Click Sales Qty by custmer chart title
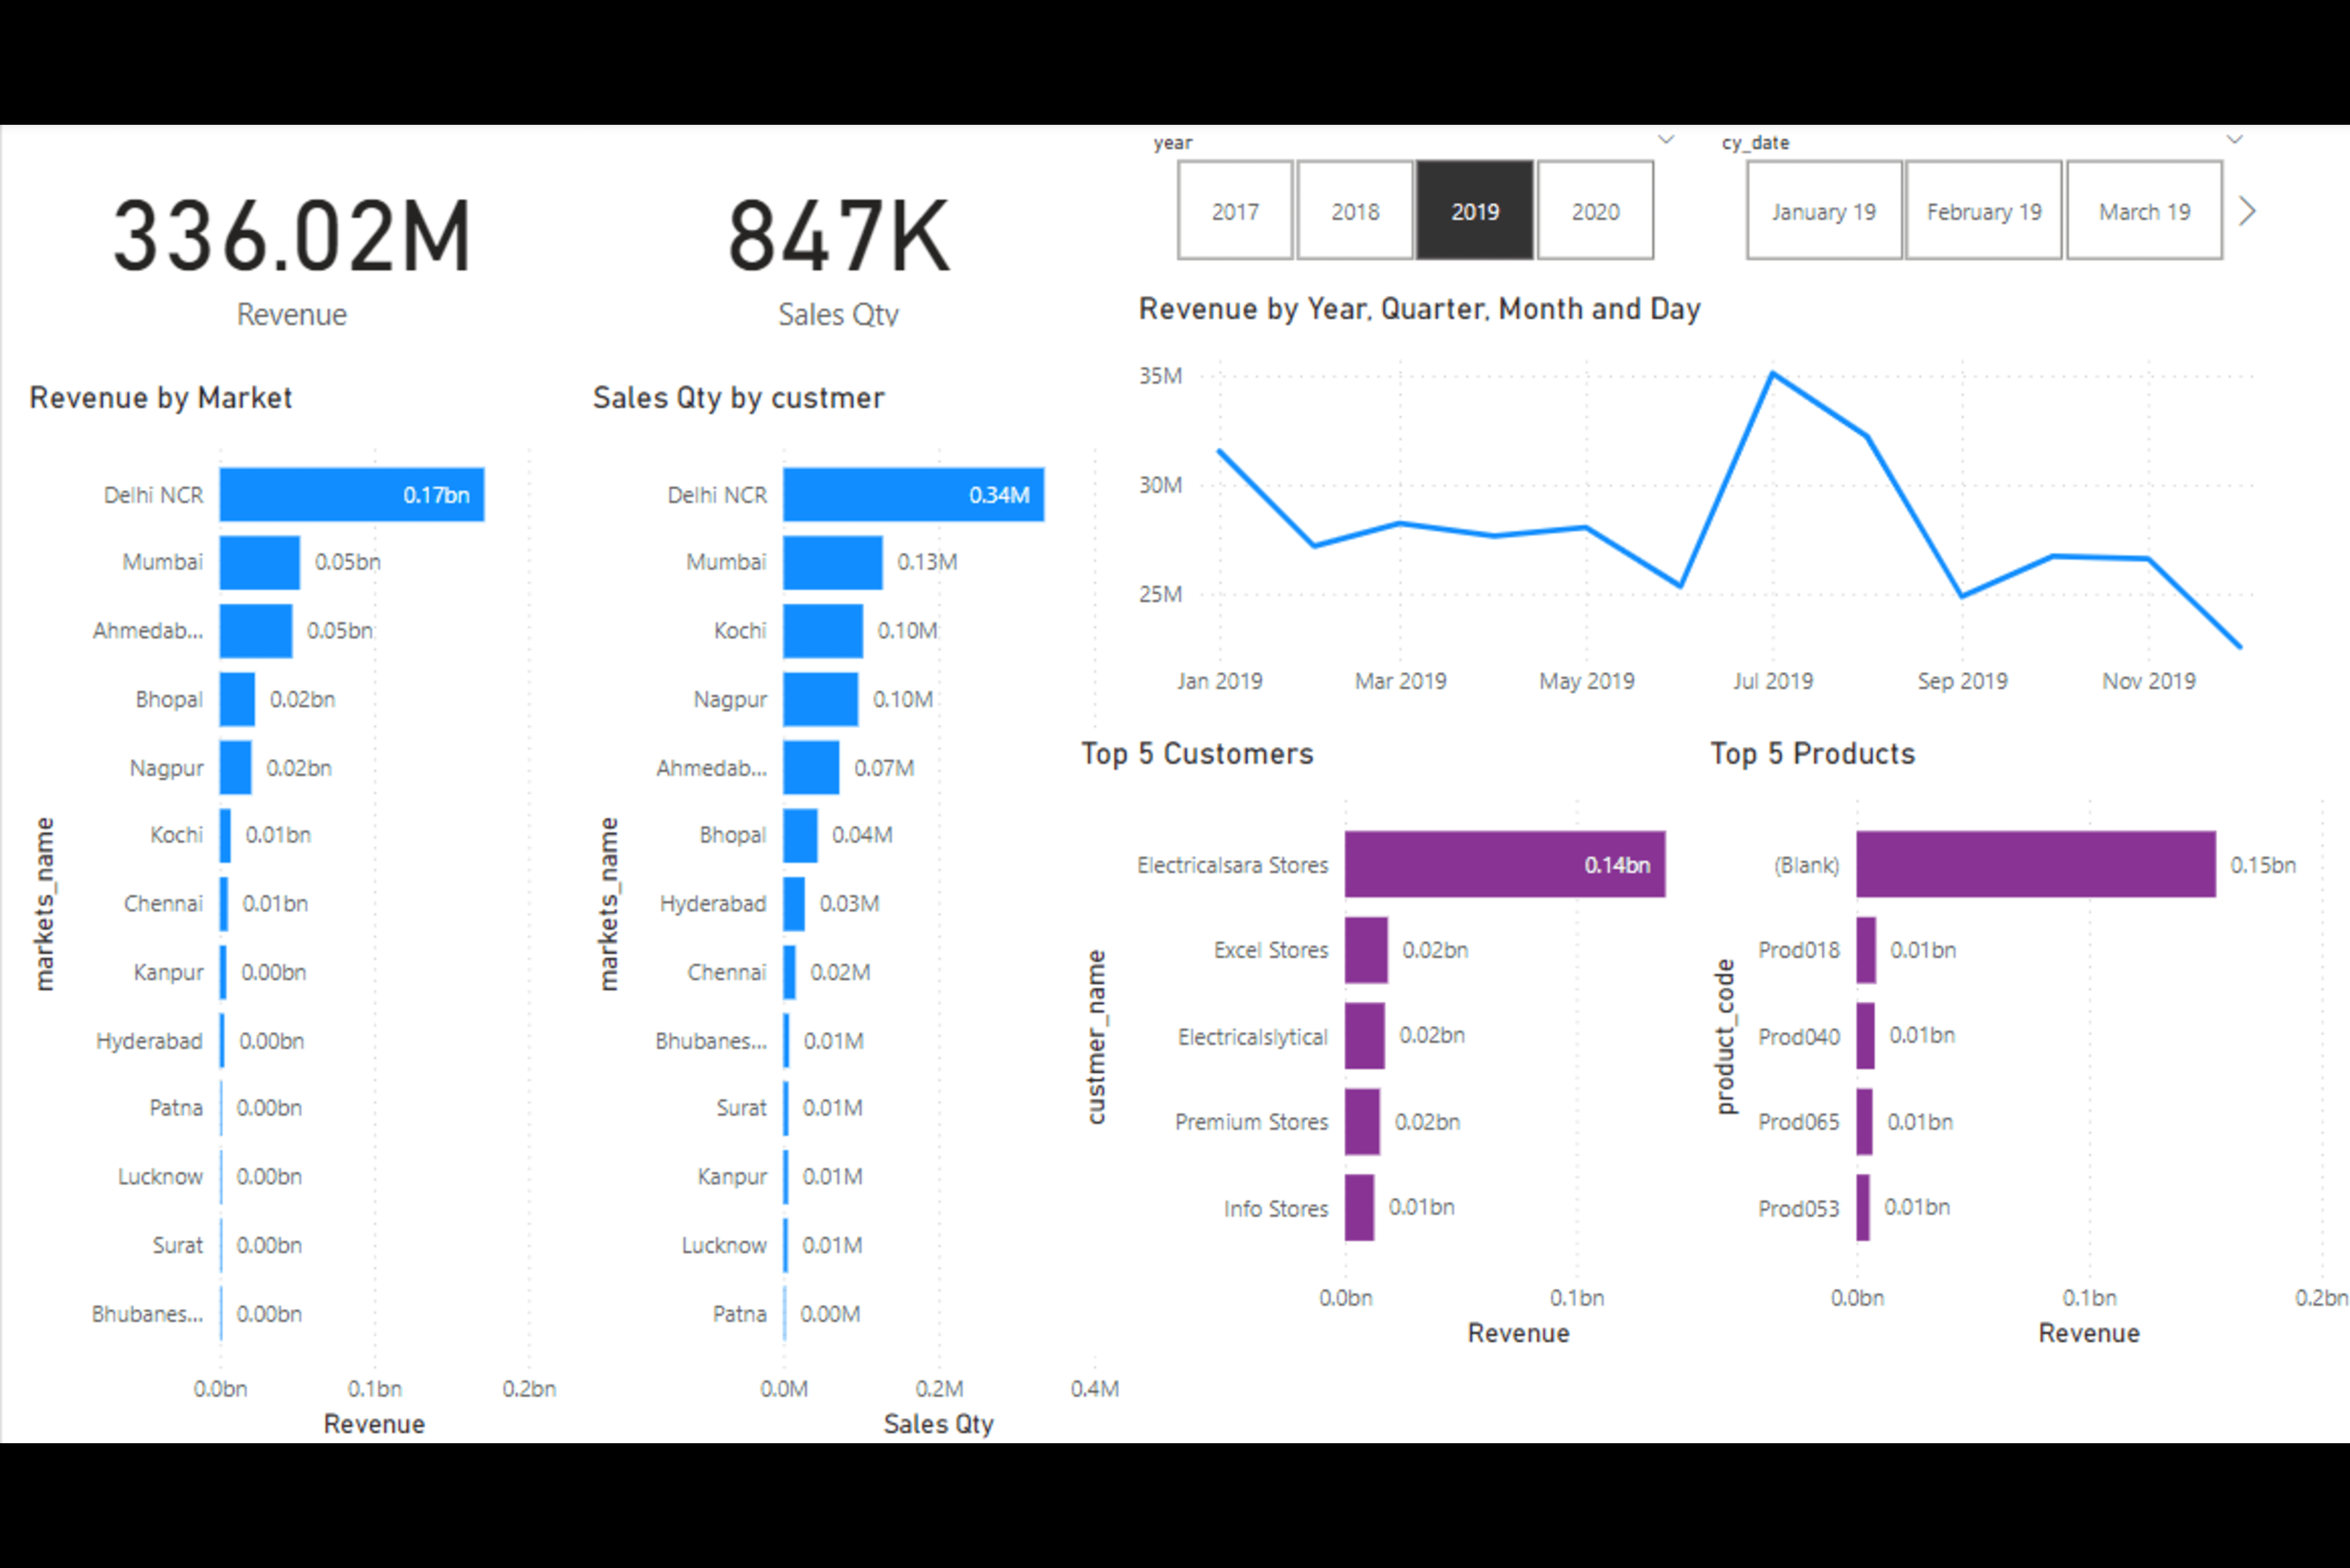Image resolution: width=2350 pixels, height=1568 pixels. click(739, 398)
